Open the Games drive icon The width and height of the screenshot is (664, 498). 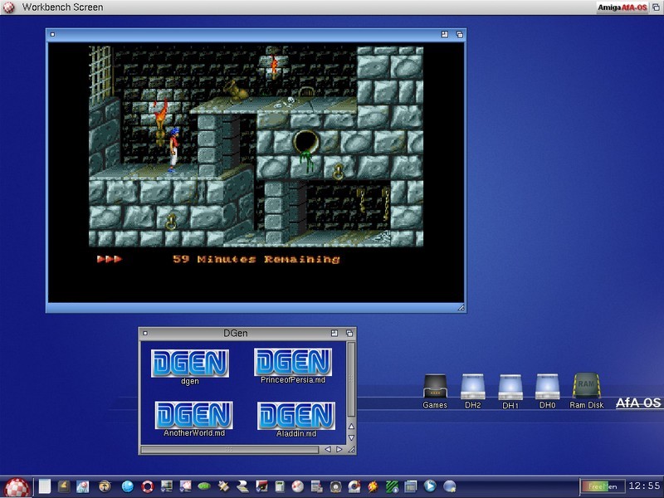point(435,388)
